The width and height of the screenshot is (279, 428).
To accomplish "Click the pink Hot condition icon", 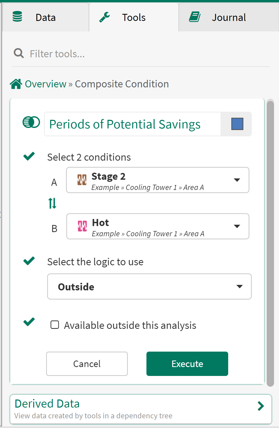I will tap(82, 226).
